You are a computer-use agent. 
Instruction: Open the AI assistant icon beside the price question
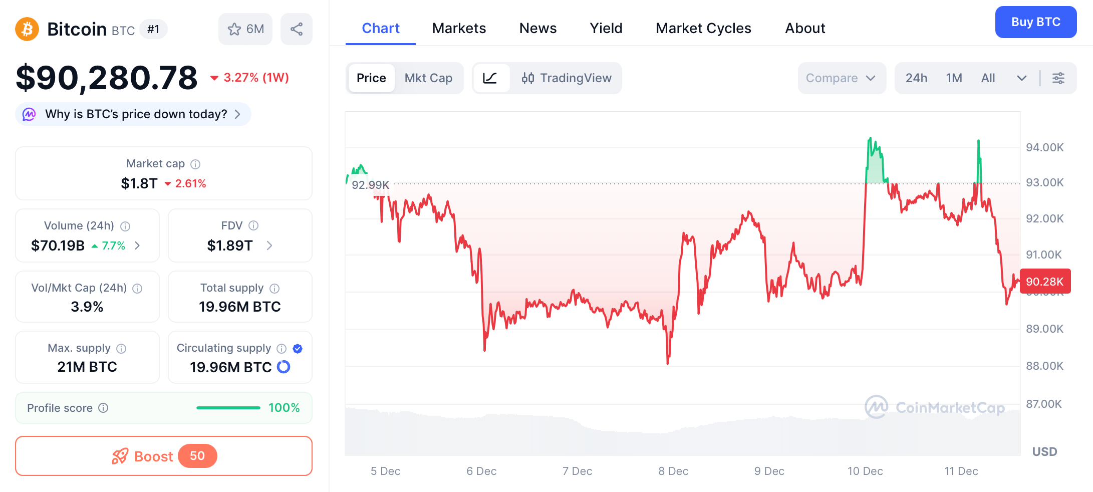coord(30,114)
